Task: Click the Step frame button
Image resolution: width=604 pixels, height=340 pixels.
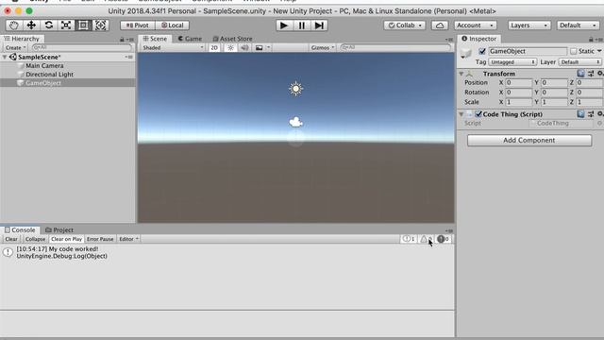Action: pyautogui.click(x=319, y=25)
